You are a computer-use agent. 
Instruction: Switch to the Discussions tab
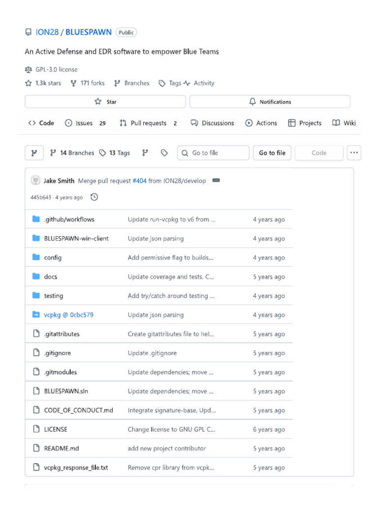pyautogui.click(x=212, y=123)
